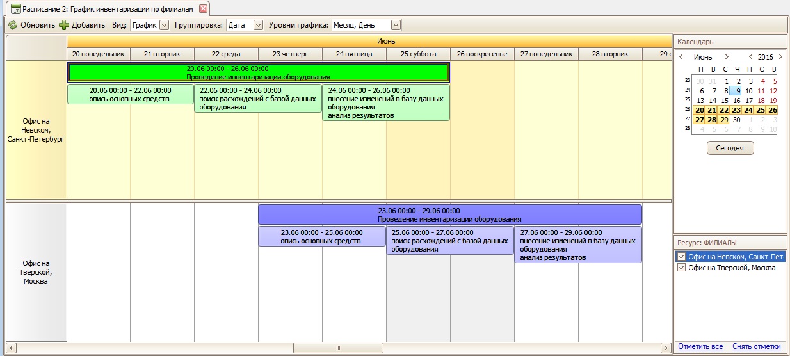
Task: Select blue task 23.06 - 25.06 опись основных средств
Action: pos(322,236)
